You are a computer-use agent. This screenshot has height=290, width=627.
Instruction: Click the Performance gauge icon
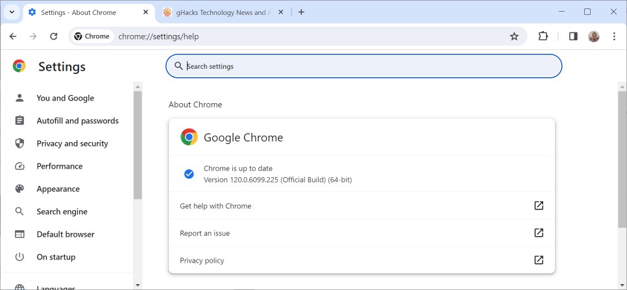[19, 166]
